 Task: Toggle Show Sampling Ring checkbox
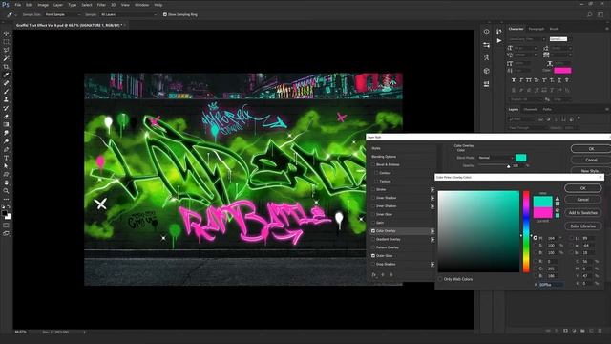[x=165, y=14]
